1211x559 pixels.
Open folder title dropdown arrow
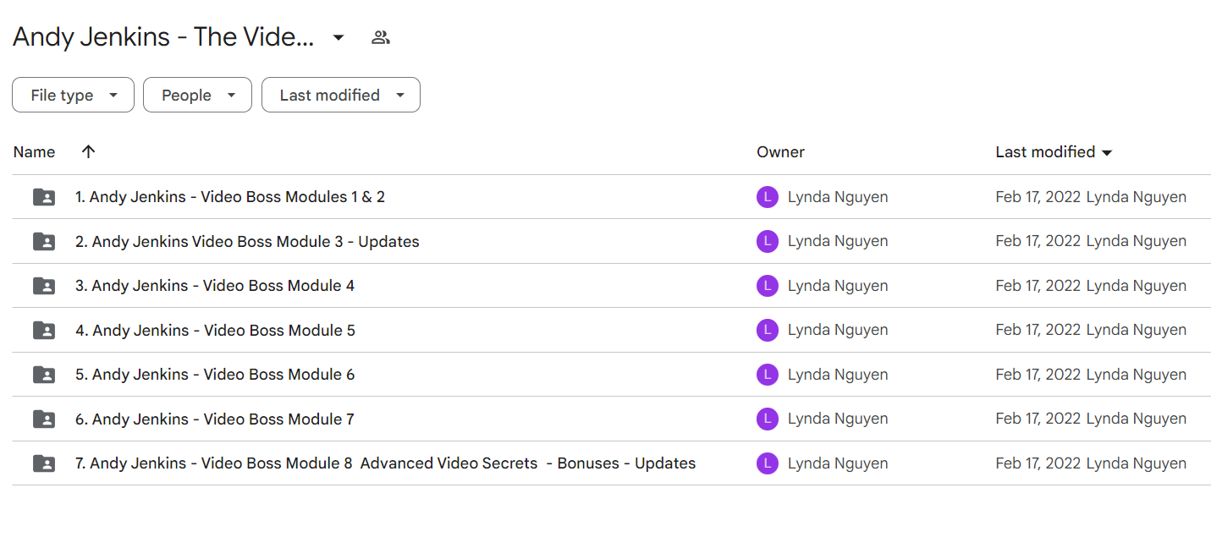[x=339, y=37]
